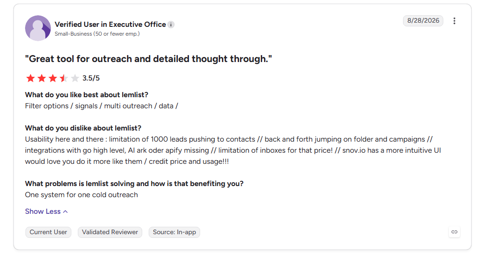Screen dimensions: 485x255
Task: Click the info icon beside Executive Office
Action: [171, 25]
